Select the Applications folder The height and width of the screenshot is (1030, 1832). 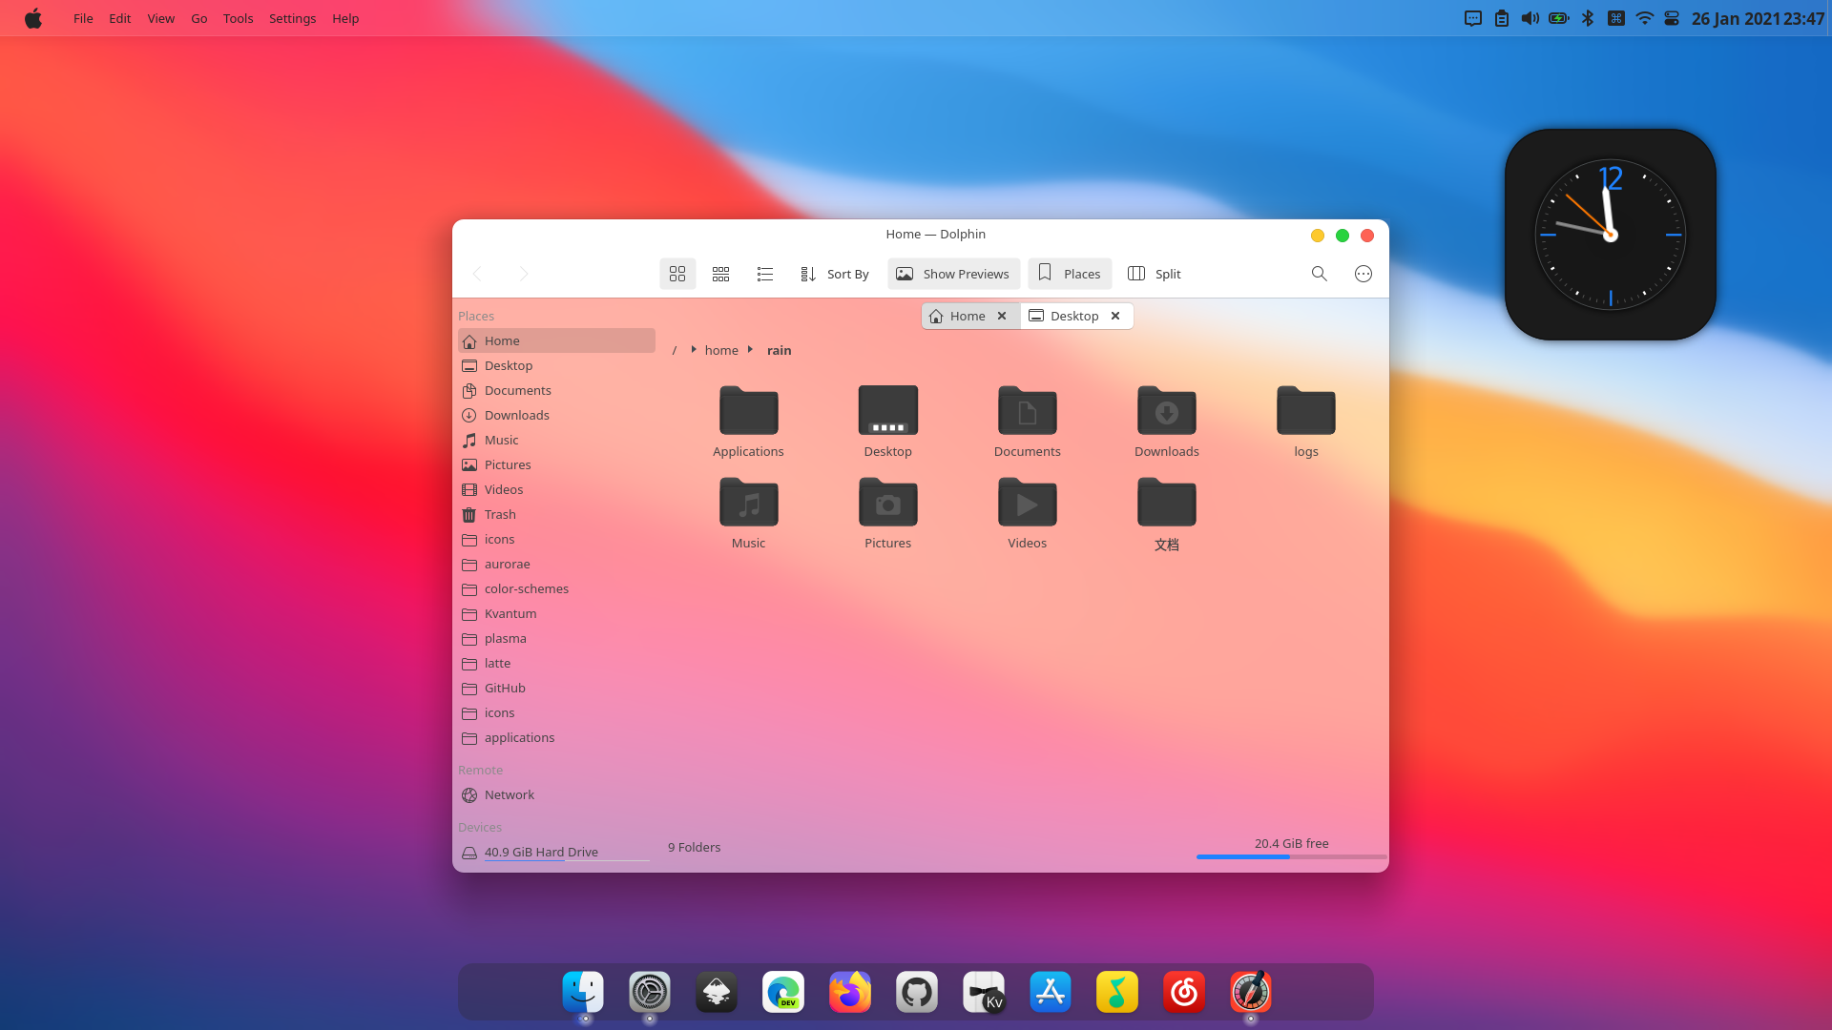[x=748, y=422]
